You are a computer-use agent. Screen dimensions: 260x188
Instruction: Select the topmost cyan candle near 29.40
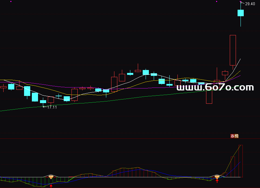click(x=240, y=13)
